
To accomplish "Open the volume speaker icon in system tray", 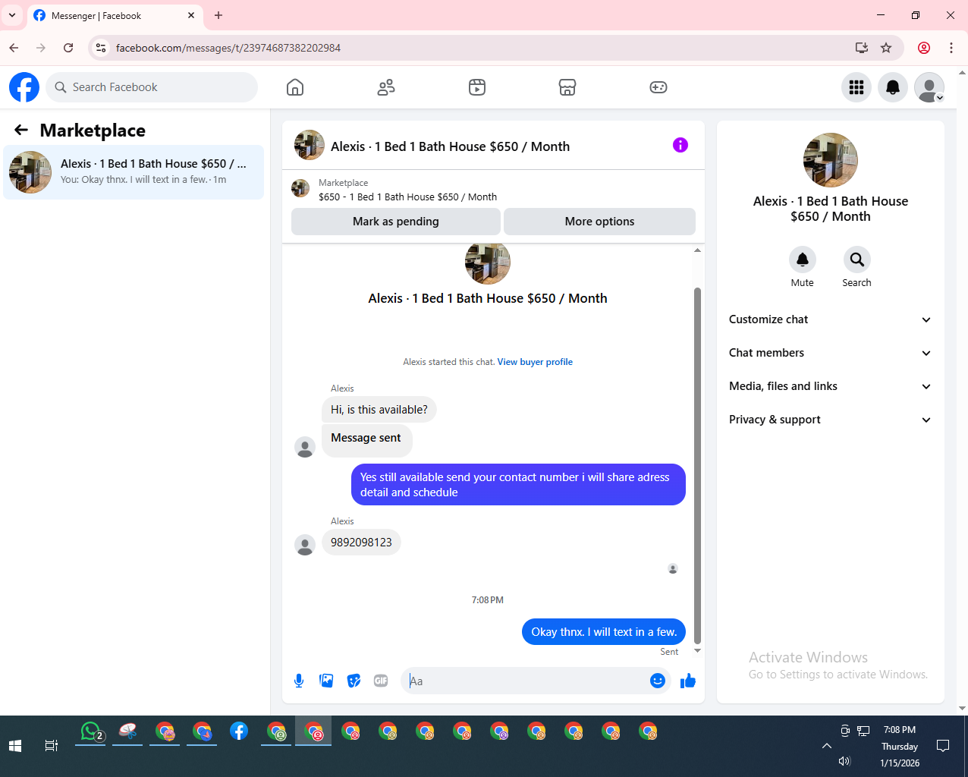I will coord(844,761).
